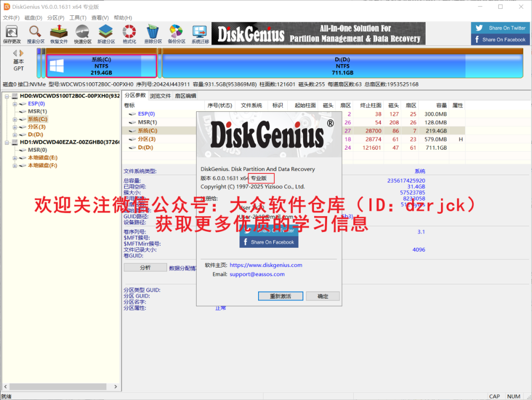Click the DiskGenius banner advertisement
The width and height of the screenshot is (532, 400).
point(318,33)
